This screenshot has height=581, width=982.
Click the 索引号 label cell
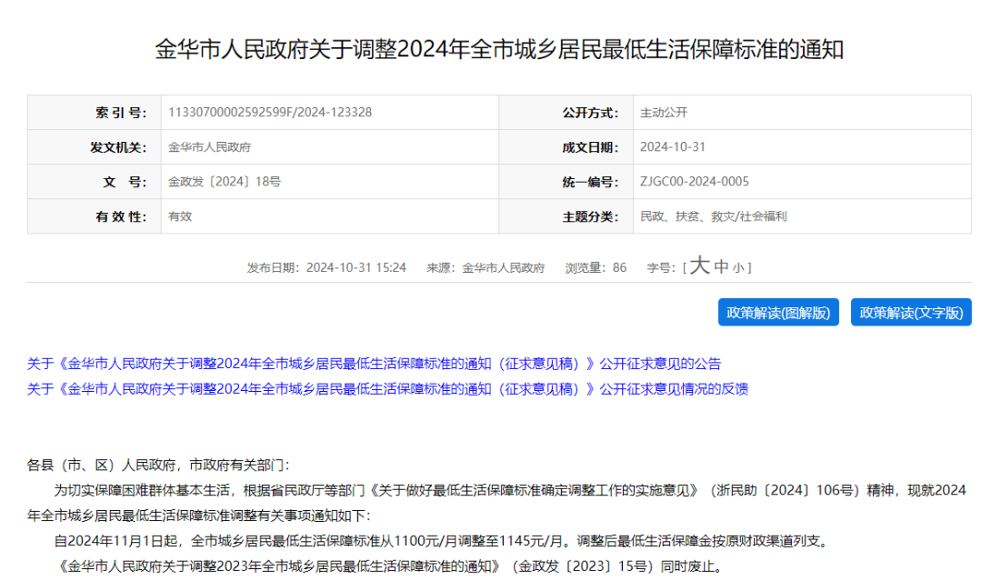click(95, 113)
